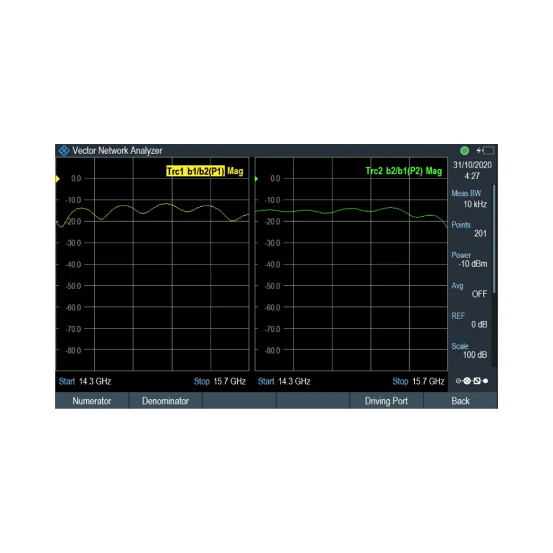The width and height of the screenshot is (553, 553).
Task: Click the -80.0 axis label on Trc2
Action: [x=272, y=351]
